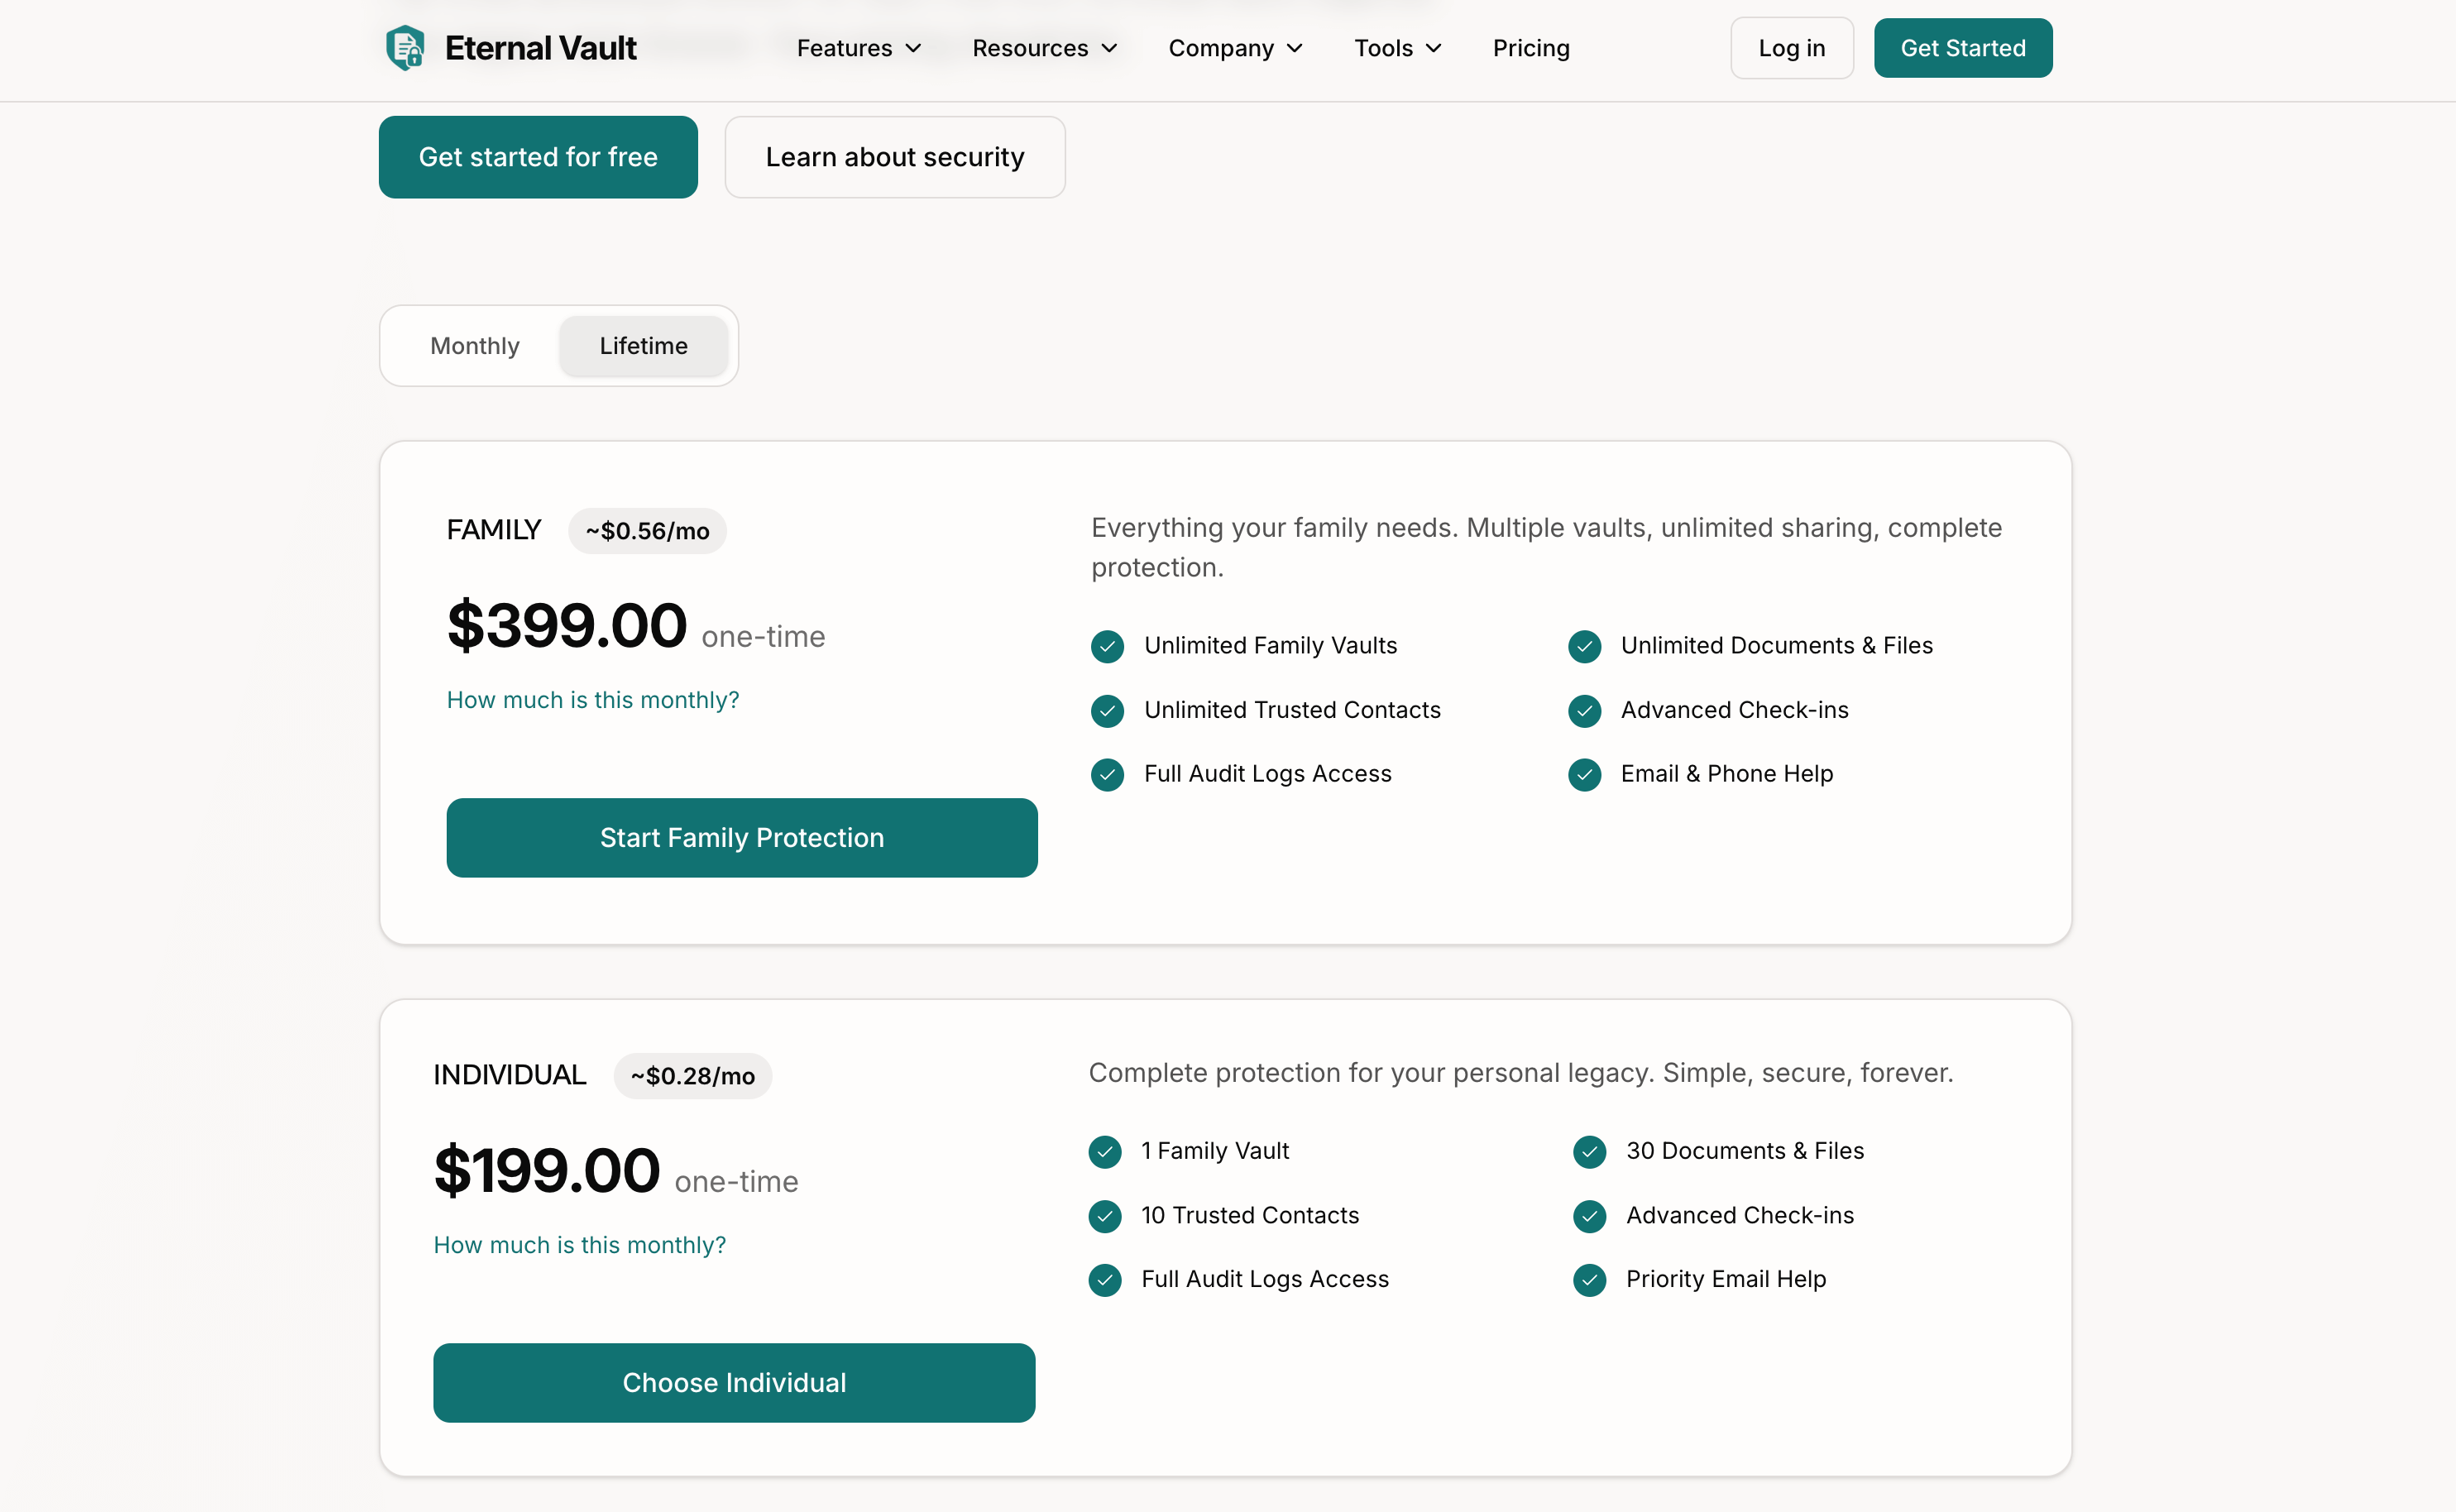
Task: Click the checkmark next to Email & Phone Help
Action: (x=1584, y=774)
